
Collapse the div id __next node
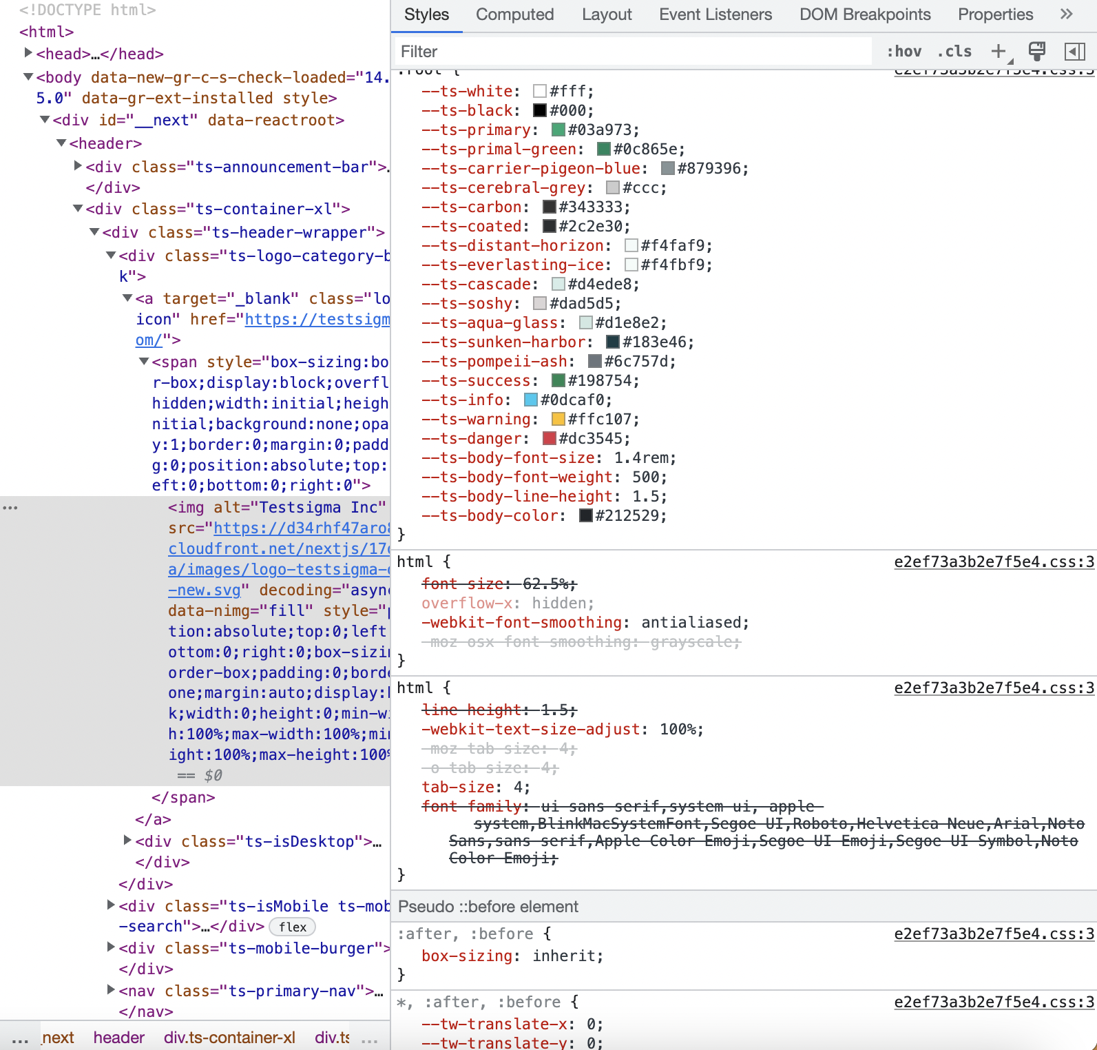click(45, 119)
